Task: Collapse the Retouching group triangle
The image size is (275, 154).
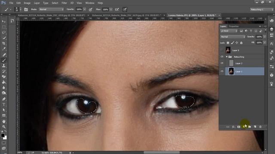Action: click(226, 57)
